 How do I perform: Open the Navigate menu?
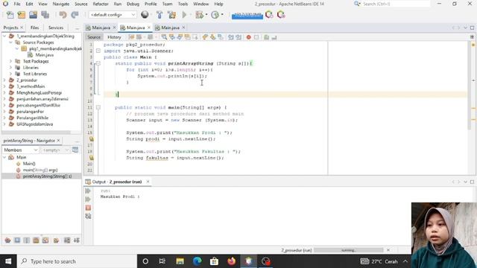(x=61, y=4)
